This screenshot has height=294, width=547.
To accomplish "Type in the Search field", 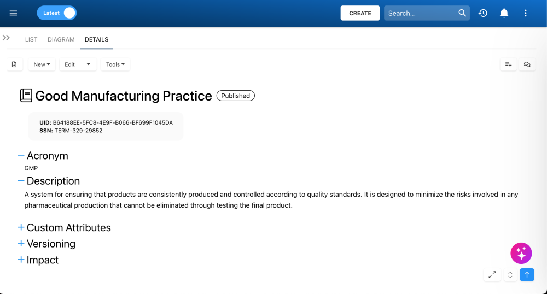I will (x=421, y=13).
